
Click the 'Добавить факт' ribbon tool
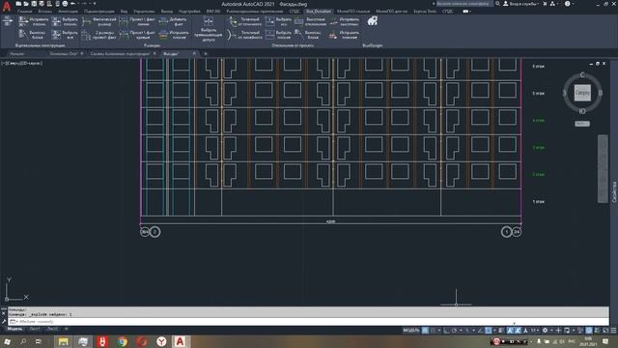[x=173, y=21]
